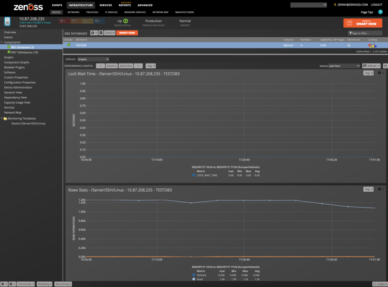This screenshot has width=388, height=287.
Task: Open the Range dropdown showing Last Hour
Action: (344, 66)
